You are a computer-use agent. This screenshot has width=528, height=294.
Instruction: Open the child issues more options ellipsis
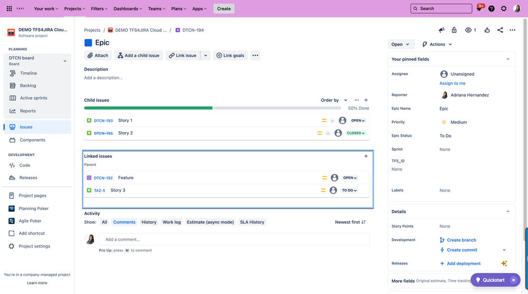pyautogui.click(x=357, y=100)
